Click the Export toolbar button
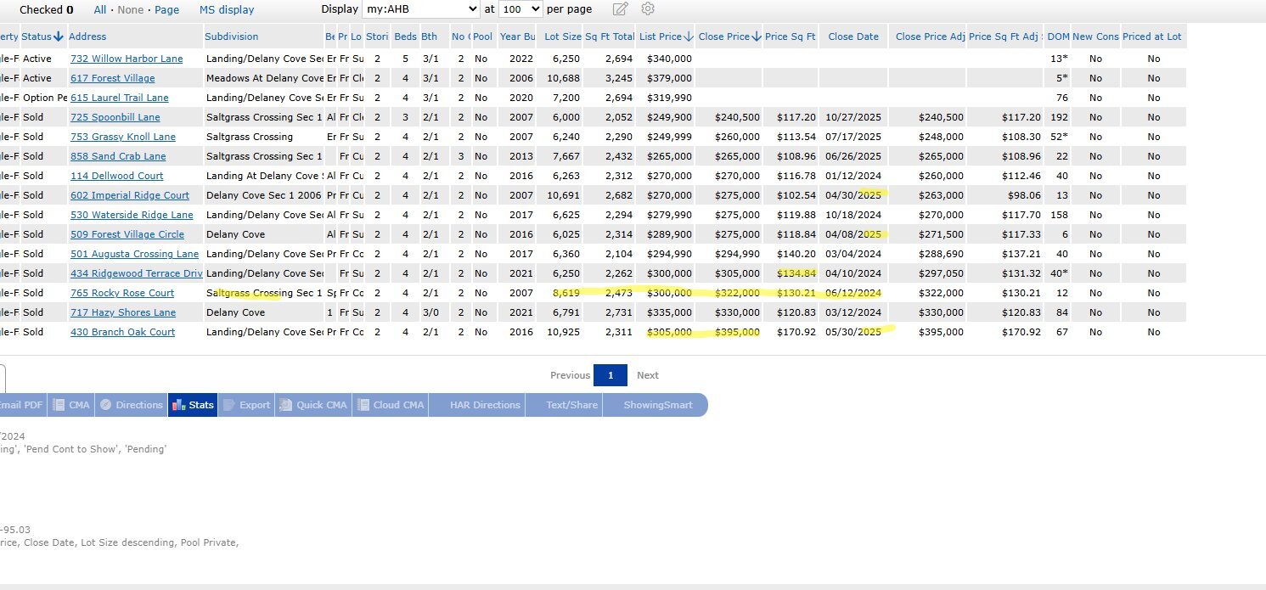1266x590 pixels. (246, 405)
